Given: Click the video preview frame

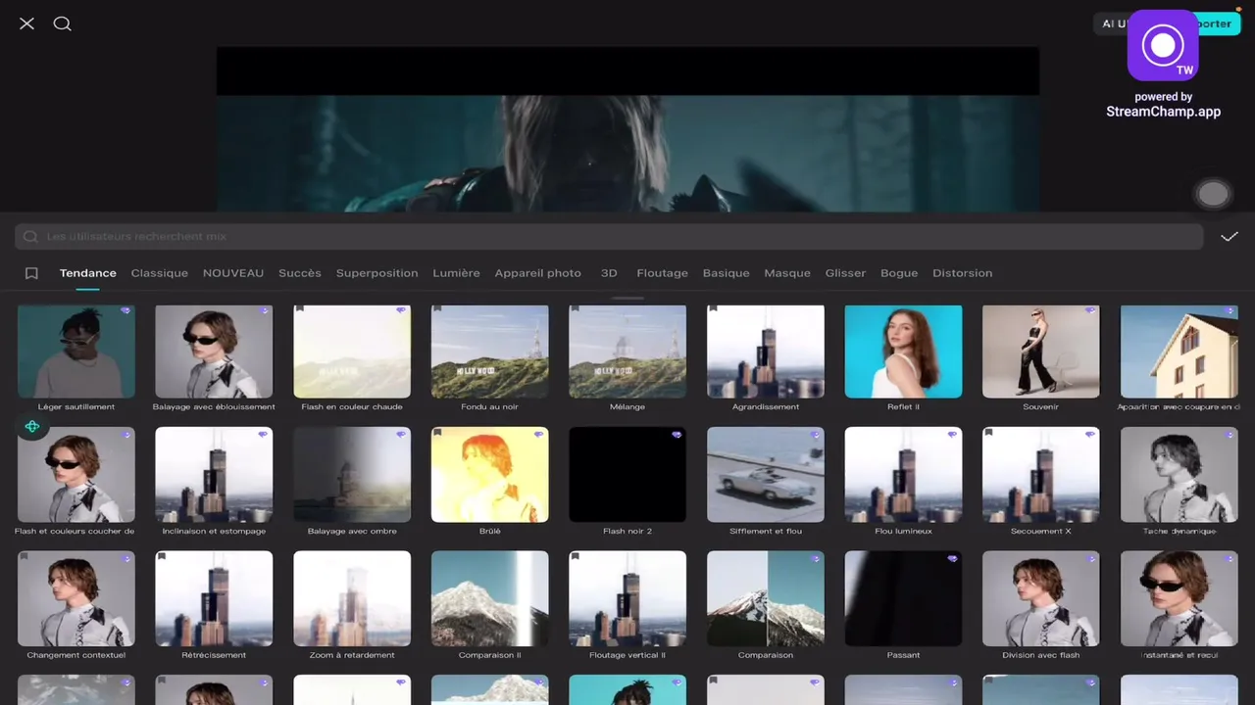Looking at the screenshot, I should [x=627, y=129].
